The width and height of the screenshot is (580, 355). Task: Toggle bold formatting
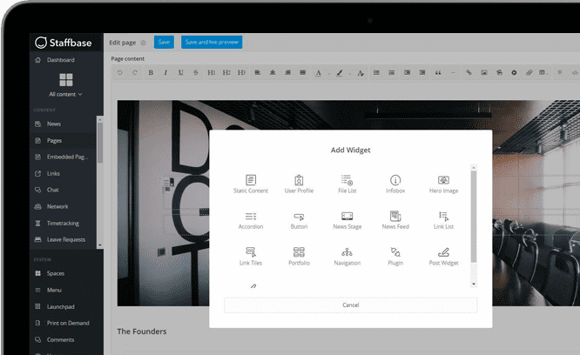point(151,73)
